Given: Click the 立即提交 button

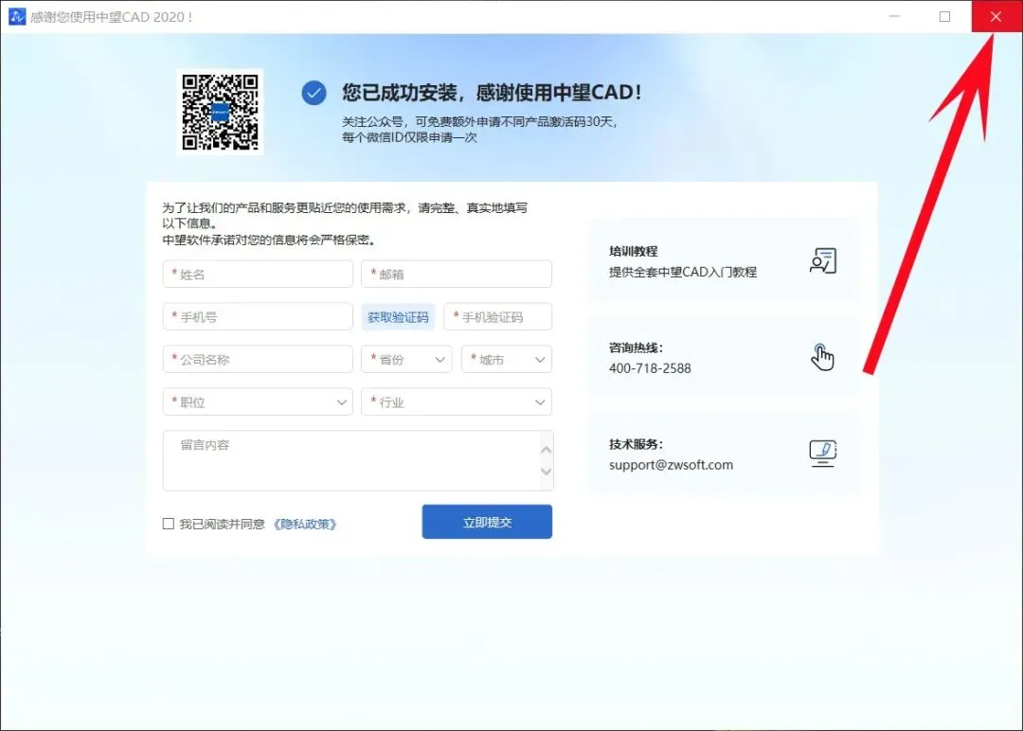Looking at the screenshot, I should [x=487, y=522].
